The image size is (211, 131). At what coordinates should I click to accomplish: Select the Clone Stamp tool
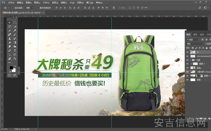[x=9, y=39]
